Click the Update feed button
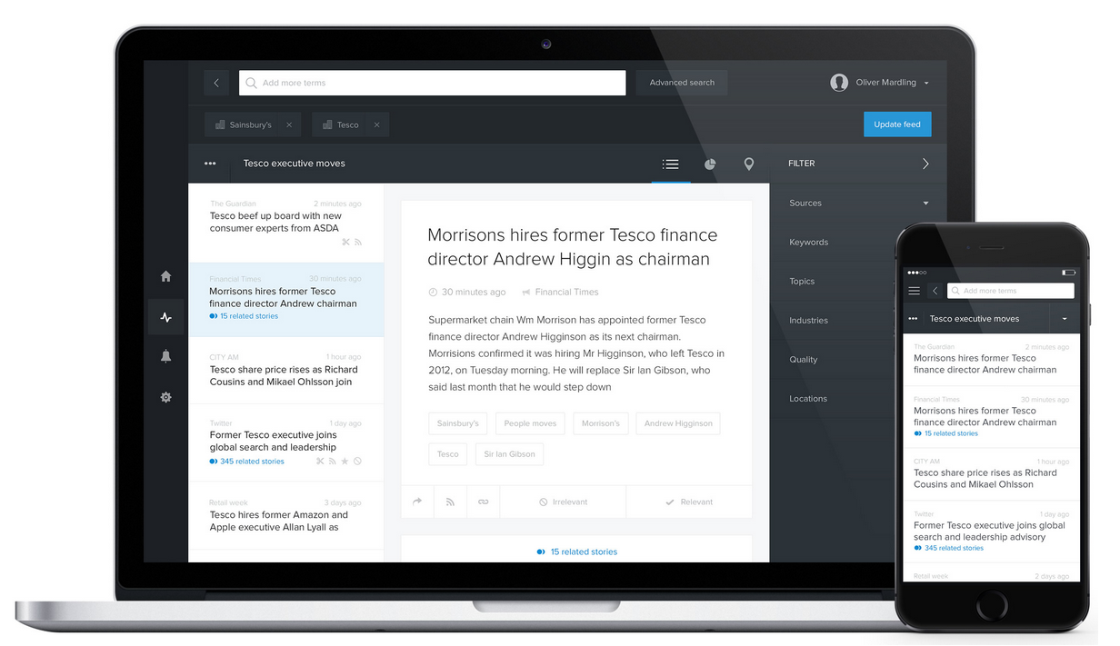 point(896,124)
